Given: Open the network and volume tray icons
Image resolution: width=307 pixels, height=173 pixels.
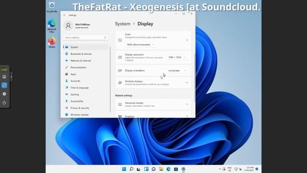Looking at the screenshot, I should pos(238,169).
